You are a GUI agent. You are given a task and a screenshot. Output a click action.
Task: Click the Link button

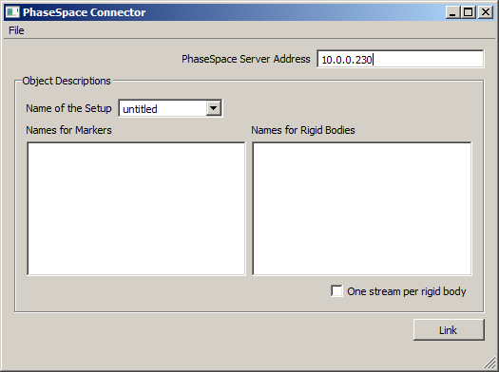(449, 330)
